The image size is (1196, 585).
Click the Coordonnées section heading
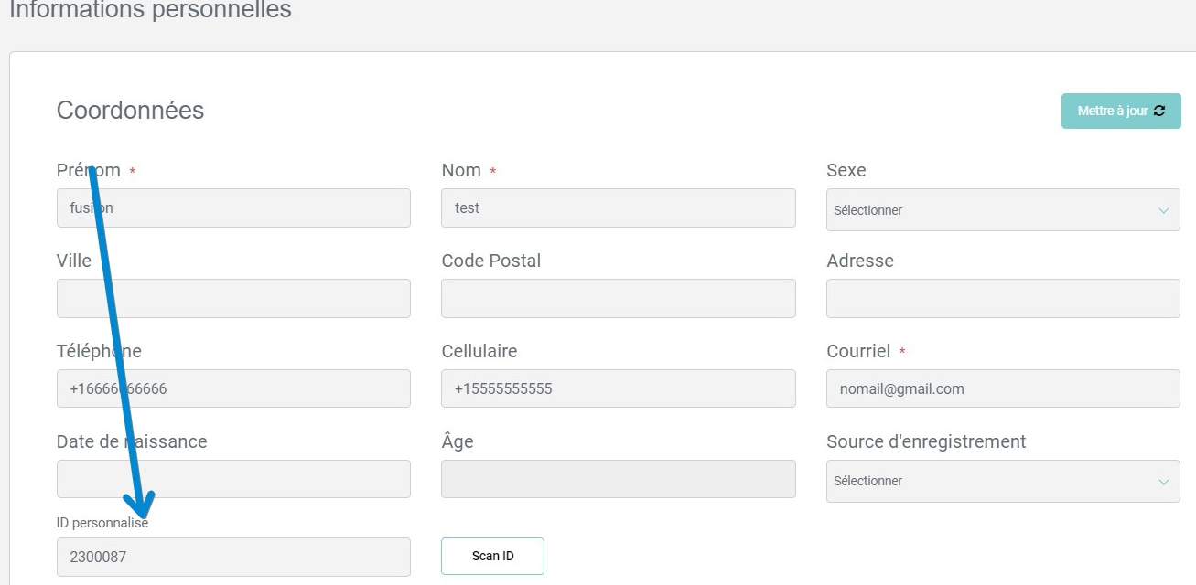130,111
